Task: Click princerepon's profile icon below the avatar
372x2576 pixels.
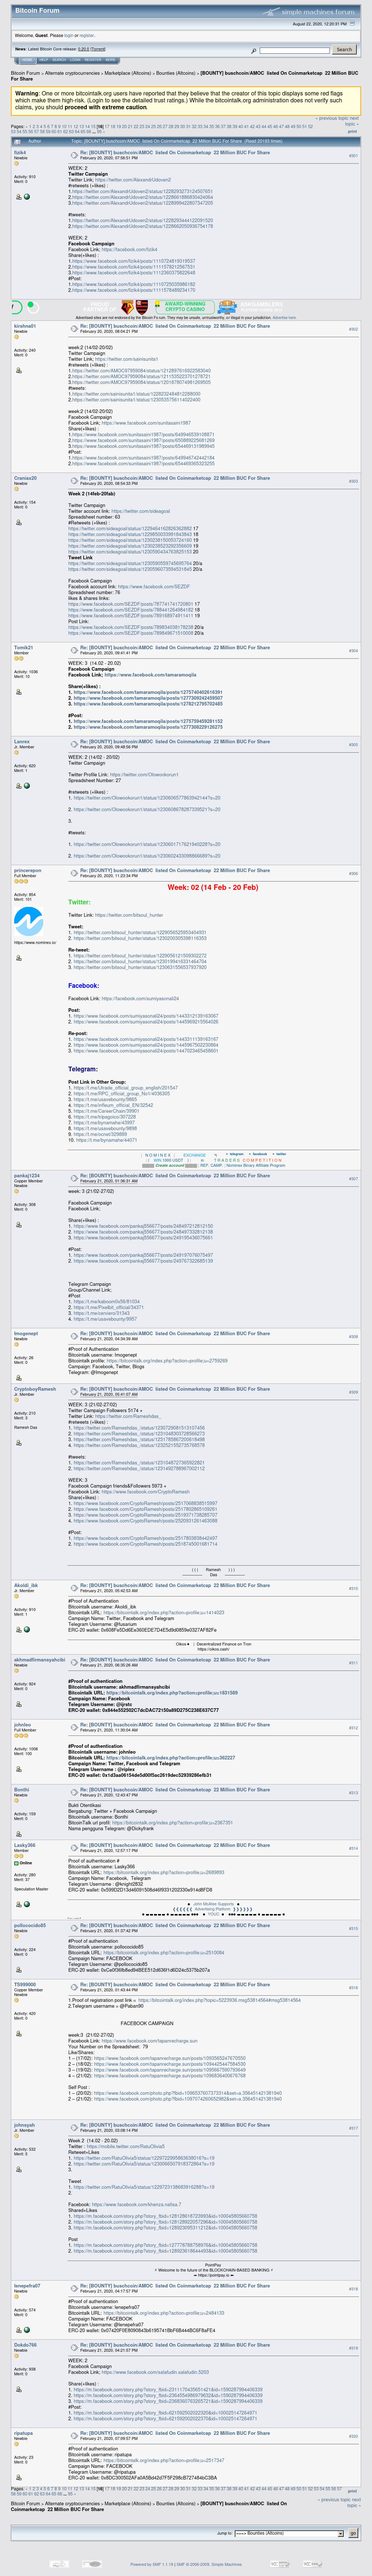Action: pyautogui.click(x=18, y=958)
